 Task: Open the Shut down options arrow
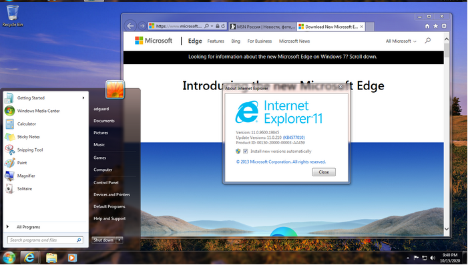(120, 240)
